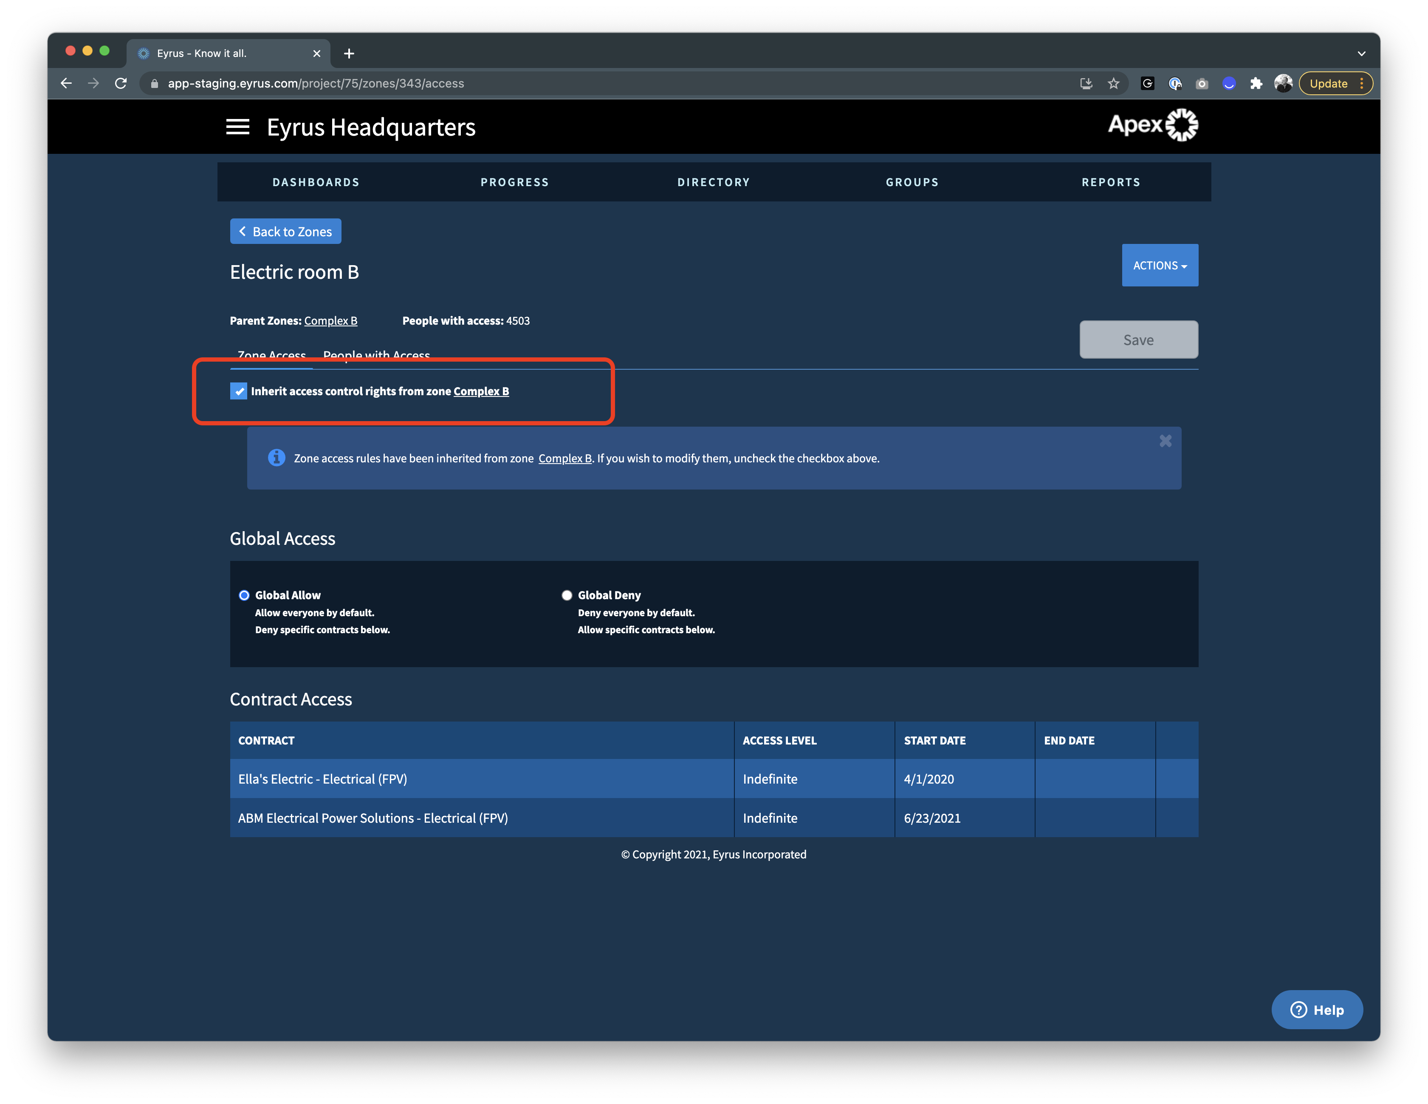
Task: Bookmark this page with star icon
Action: [x=1114, y=83]
